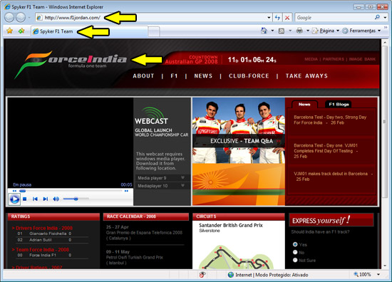
Task: Click the Silverstone circuit map
Action: click(x=236, y=257)
